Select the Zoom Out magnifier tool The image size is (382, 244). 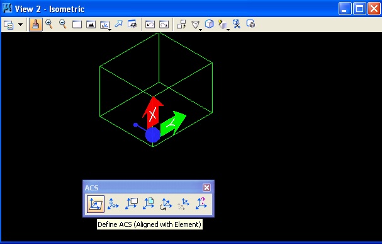[63, 24]
